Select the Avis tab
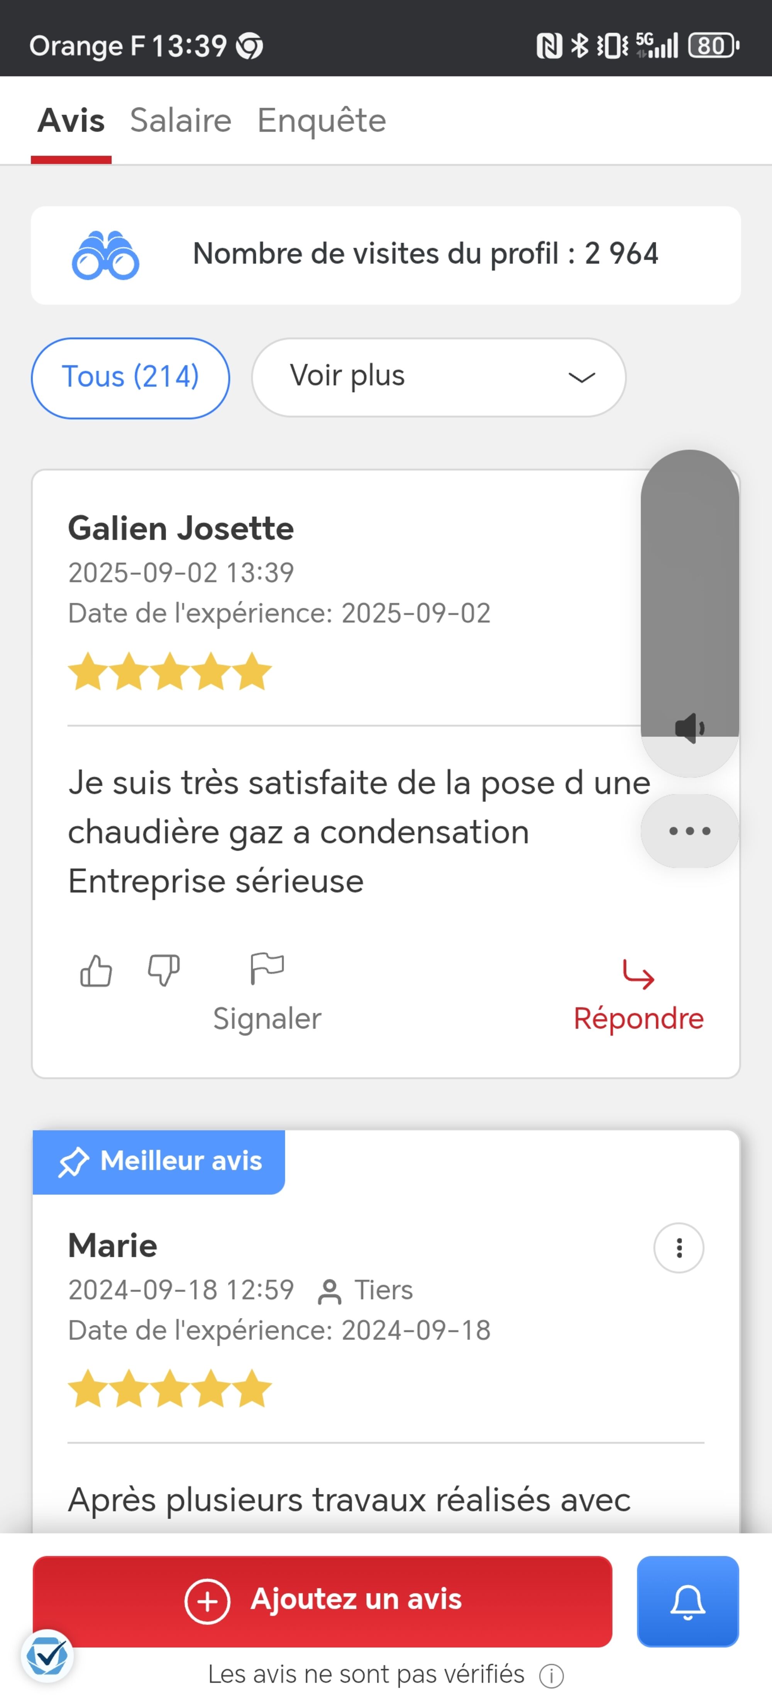This screenshot has width=772, height=1703. [71, 120]
